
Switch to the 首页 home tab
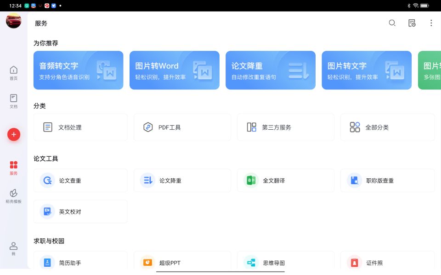click(13, 72)
